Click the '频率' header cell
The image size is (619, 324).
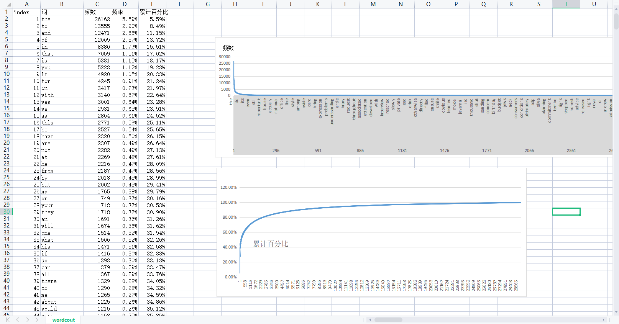[x=125, y=12]
